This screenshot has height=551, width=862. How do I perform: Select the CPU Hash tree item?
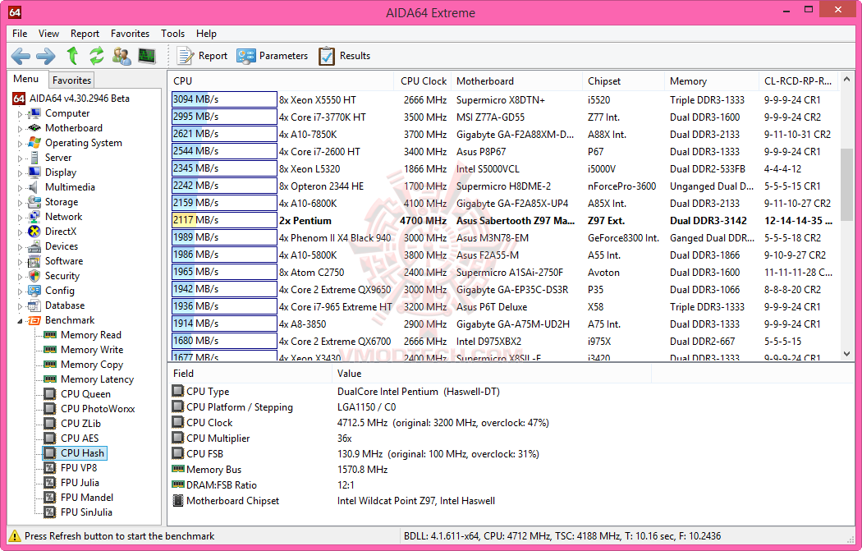74,453
